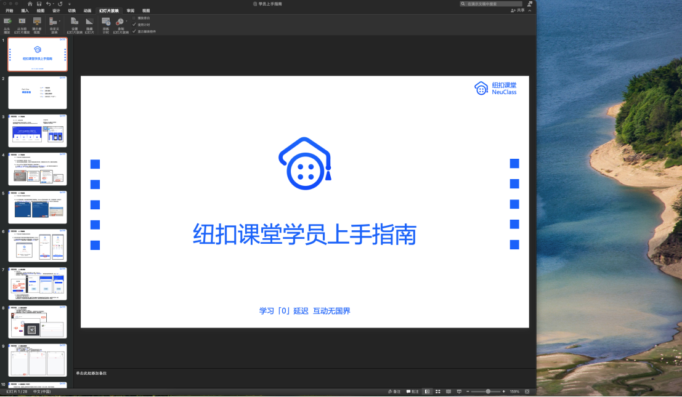Open Presenter View (演示者视图)
This screenshot has width=682, height=397.
pyautogui.click(x=37, y=26)
